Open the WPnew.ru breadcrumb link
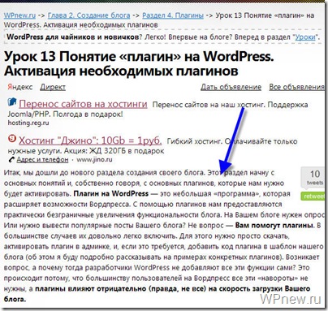The width and height of the screenshot is (328, 311). (x=19, y=15)
